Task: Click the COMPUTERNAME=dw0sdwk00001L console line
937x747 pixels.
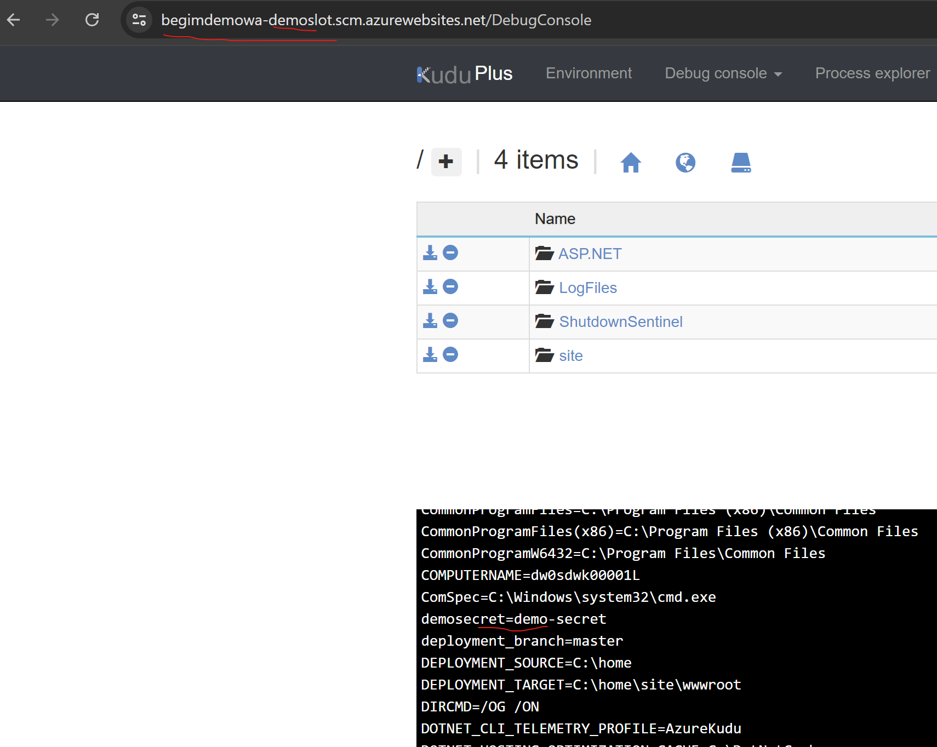Action: (x=530, y=575)
